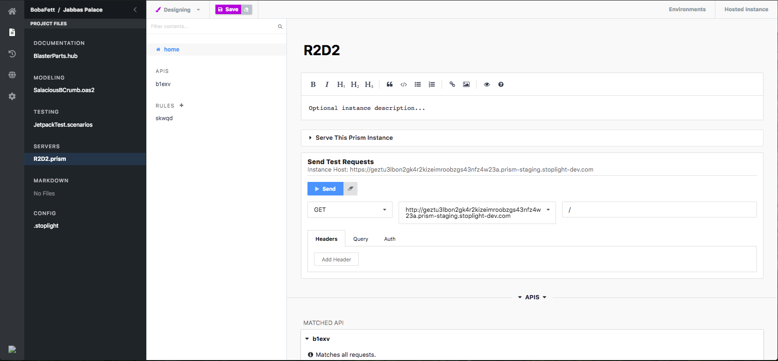Click the request path input field
This screenshot has height=361, width=778.
coord(659,210)
